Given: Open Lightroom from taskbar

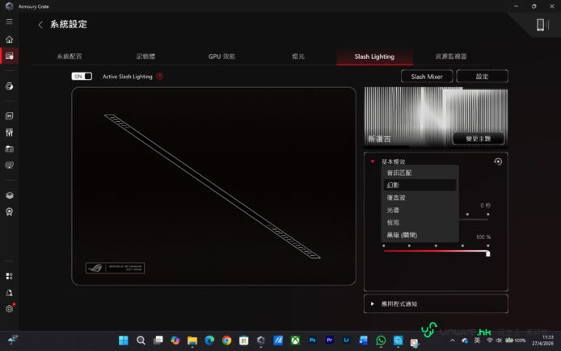Looking at the screenshot, I should (x=347, y=341).
